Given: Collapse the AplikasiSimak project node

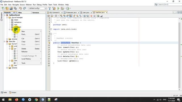Looking at the screenshot, I should [5, 15].
